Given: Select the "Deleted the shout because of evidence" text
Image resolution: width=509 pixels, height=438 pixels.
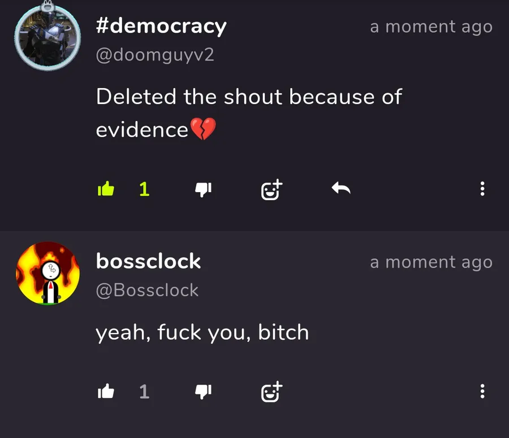Looking at the screenshot, I should [249, 113].
